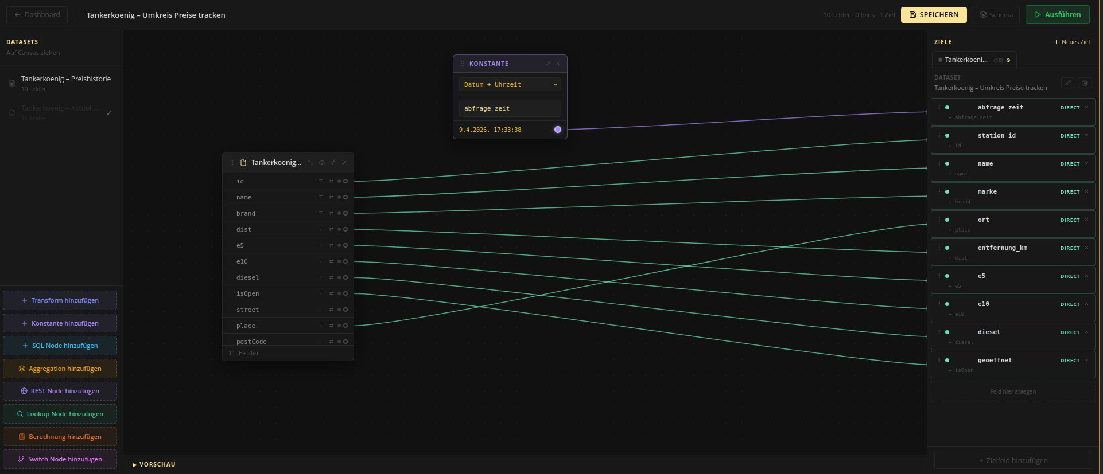Remove the station_id target field via X icon
Screen dimensions: 1103x474
point(1086,136)
